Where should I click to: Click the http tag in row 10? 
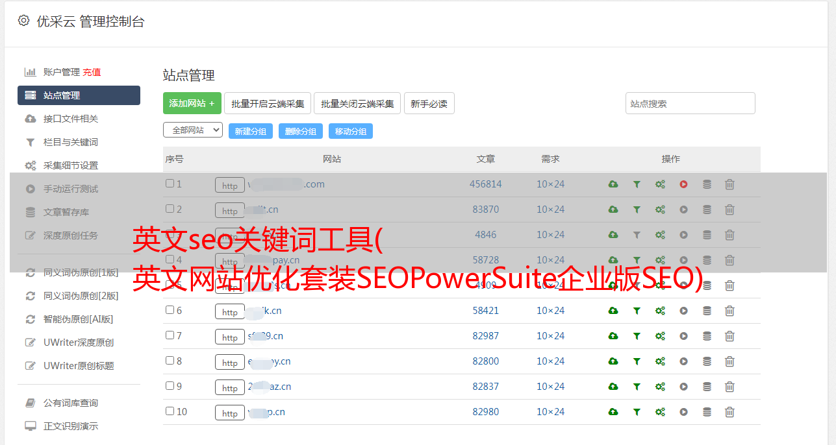(x=230, y=413)
